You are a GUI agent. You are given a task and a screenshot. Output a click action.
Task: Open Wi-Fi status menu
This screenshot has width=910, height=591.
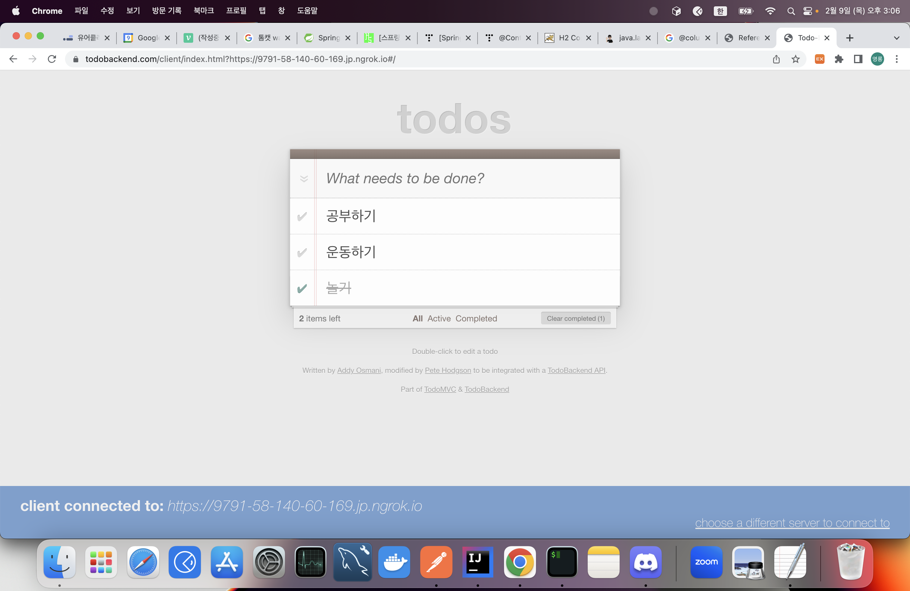pos(770,11)
